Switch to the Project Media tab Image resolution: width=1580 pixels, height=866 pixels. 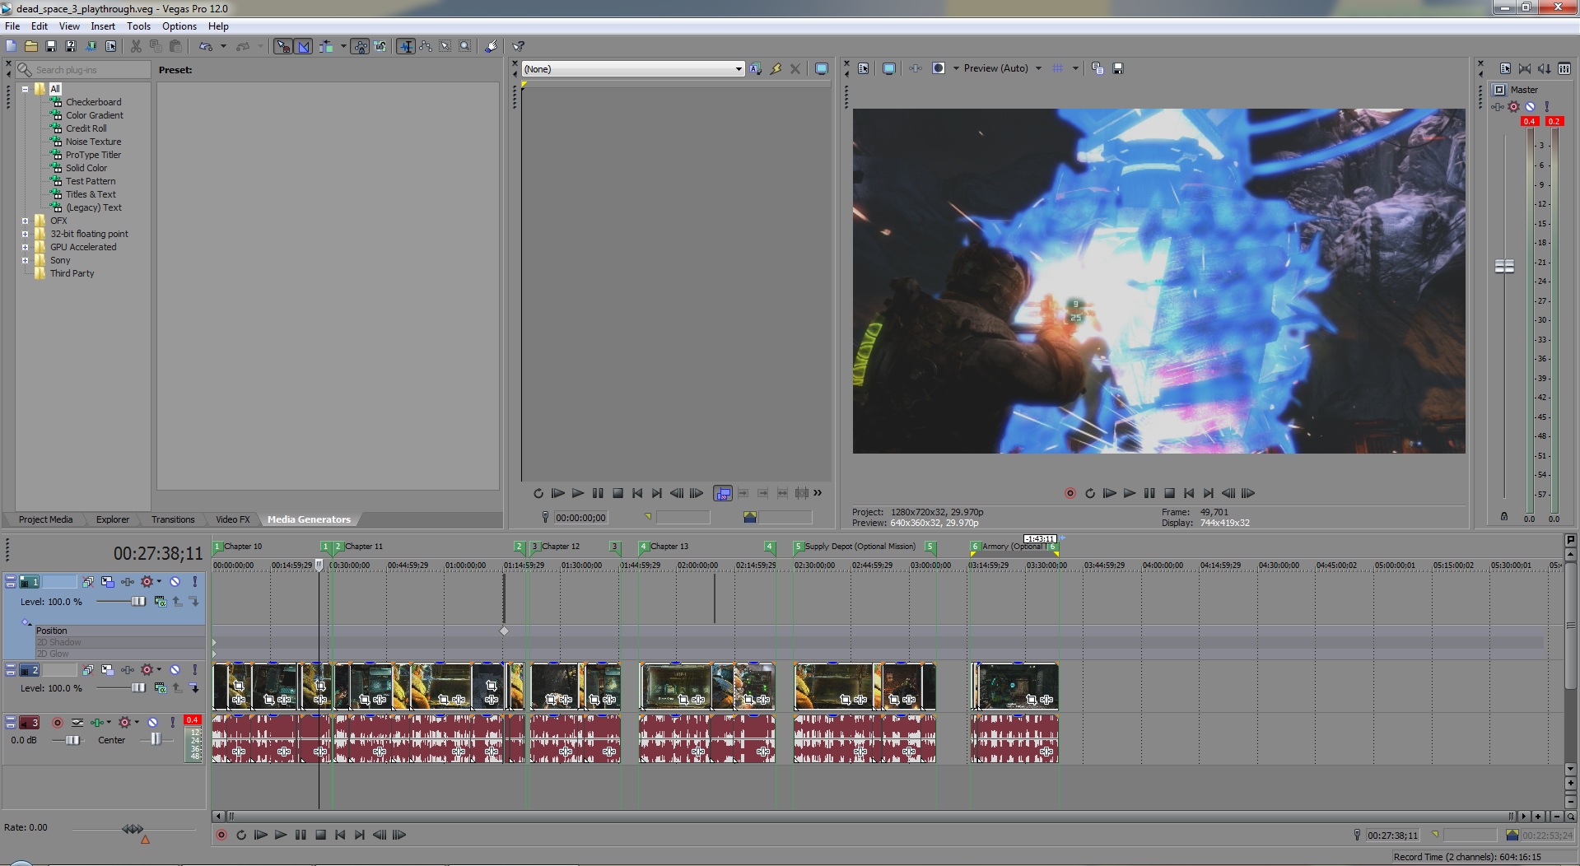[45, 519]
